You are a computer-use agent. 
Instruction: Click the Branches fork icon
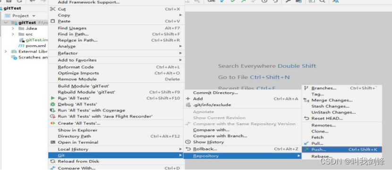[306, 88]
